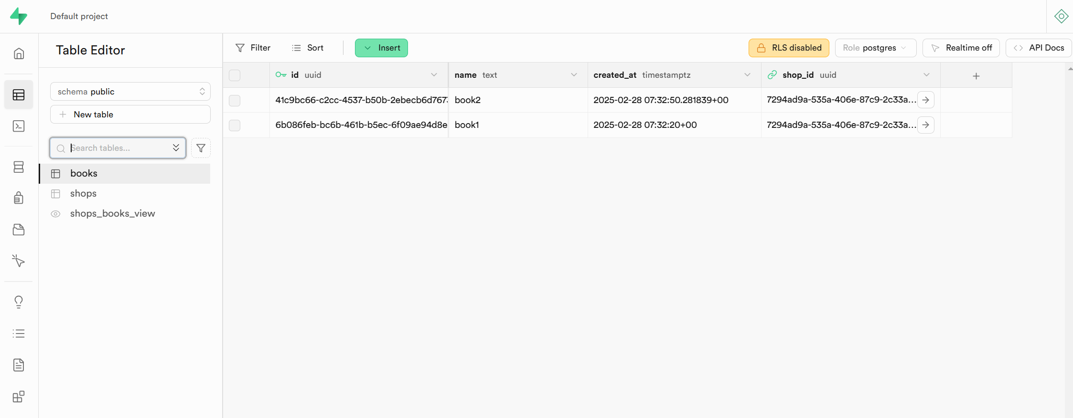
Task: Click the Sort button
Action: 308,48
